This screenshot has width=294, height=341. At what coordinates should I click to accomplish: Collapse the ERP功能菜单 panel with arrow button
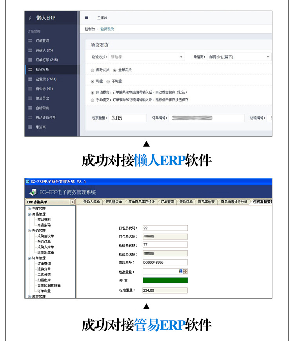[73, 202]
